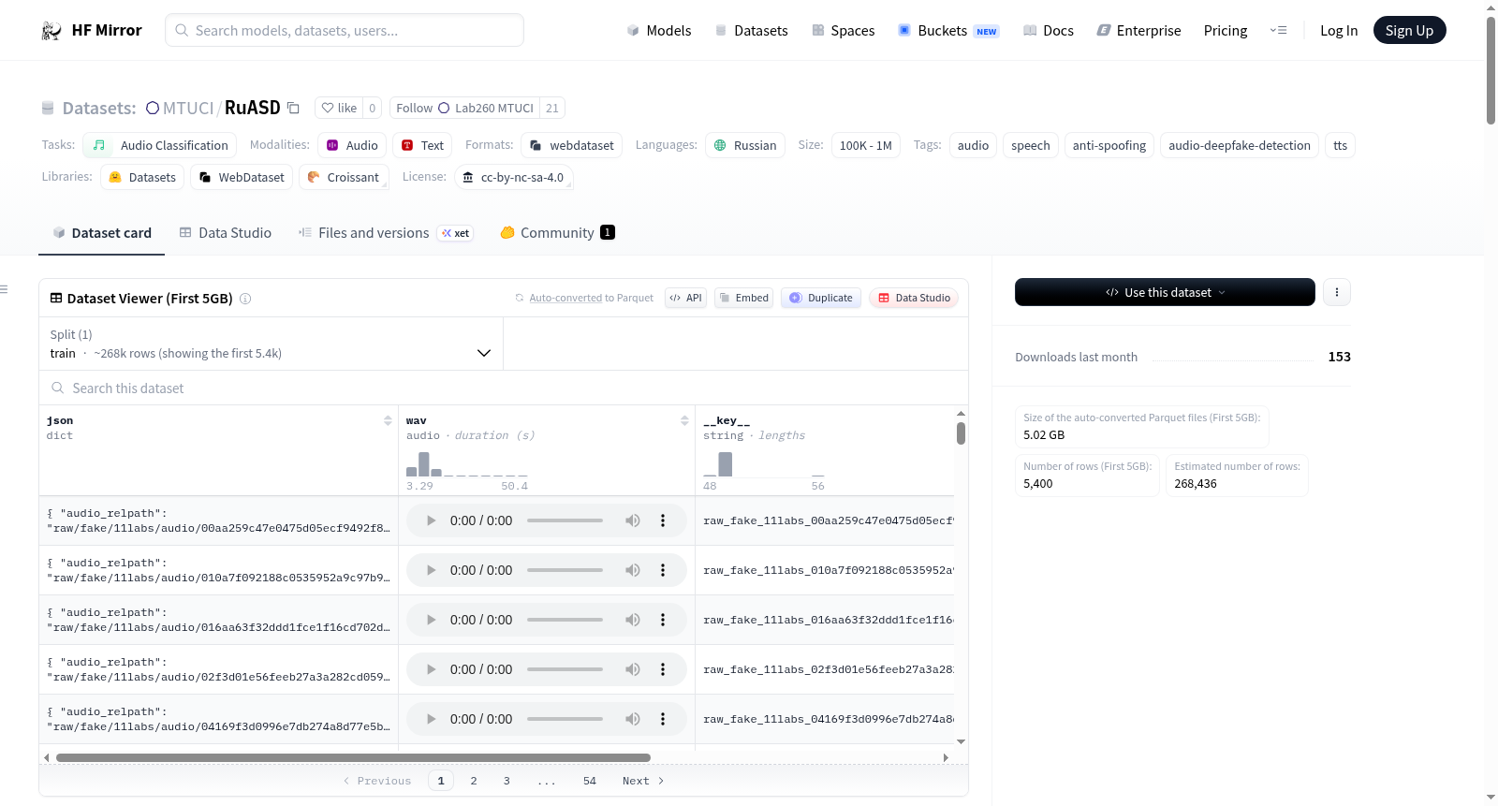Open the Files and versions tab
This screenshot has width=1498, height=806.
(386, 232)
